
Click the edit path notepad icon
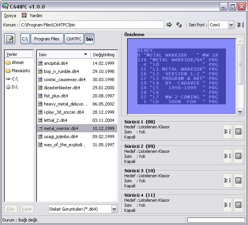click(10, 39)
